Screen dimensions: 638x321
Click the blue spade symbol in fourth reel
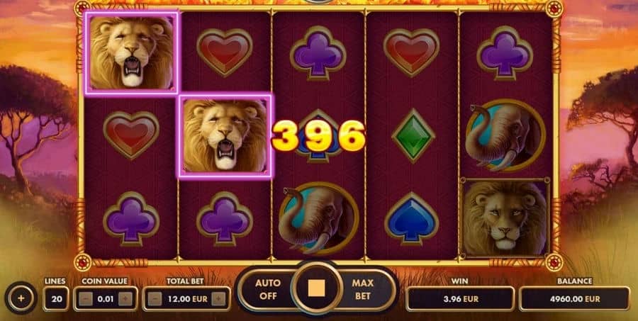tap(411, 218)
